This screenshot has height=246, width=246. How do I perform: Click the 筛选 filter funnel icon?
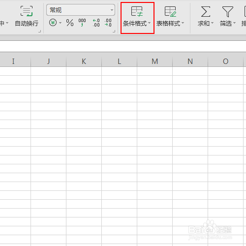[228, 11]
